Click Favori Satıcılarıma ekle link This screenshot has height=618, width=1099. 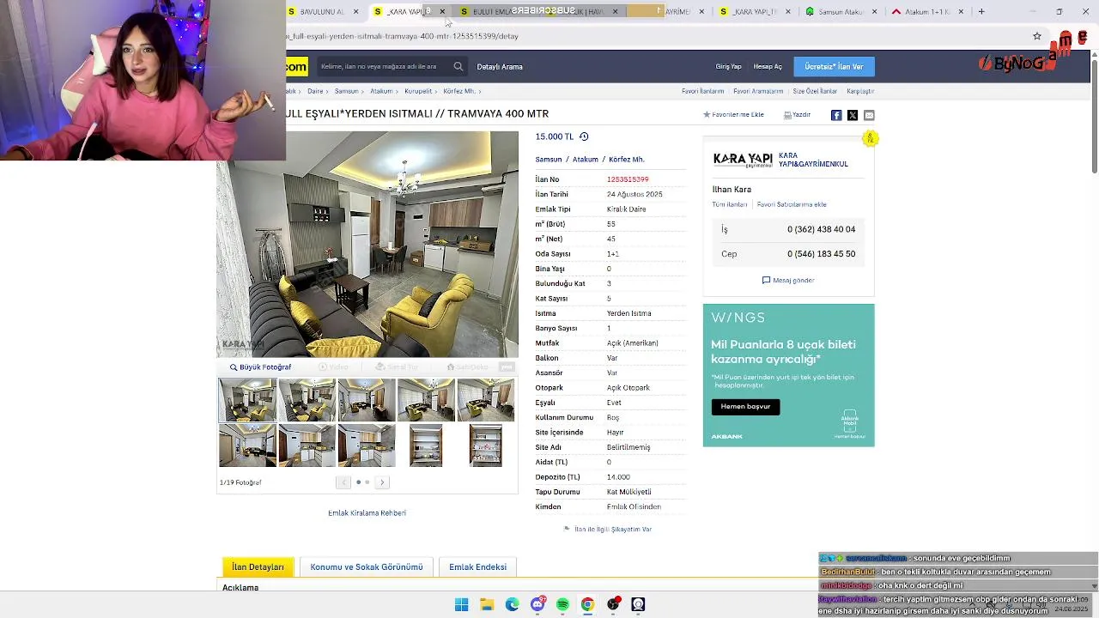point(792,204)
